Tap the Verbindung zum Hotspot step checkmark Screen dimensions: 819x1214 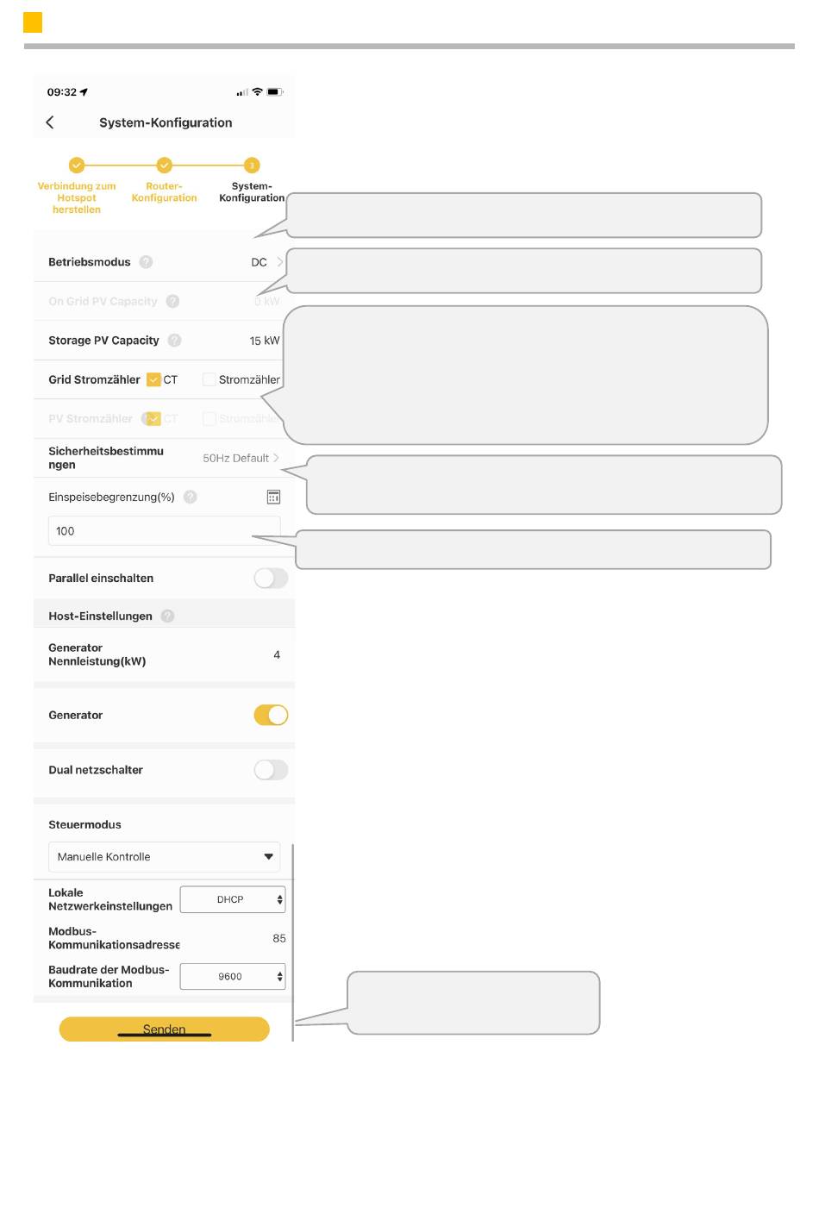(x=77, y=165)
